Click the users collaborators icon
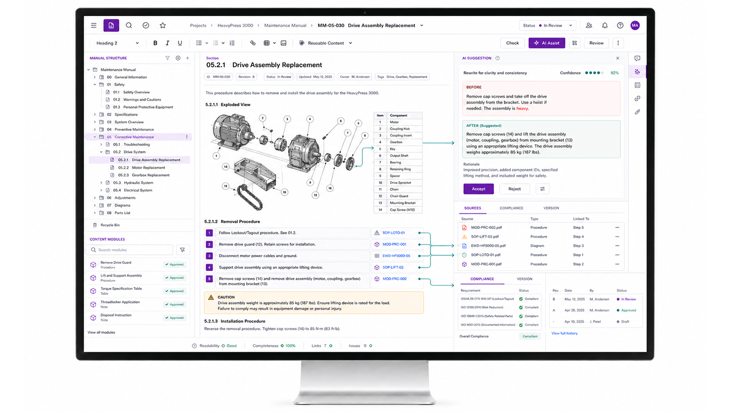This screenshot has height=411, width=731. [589, 25]
